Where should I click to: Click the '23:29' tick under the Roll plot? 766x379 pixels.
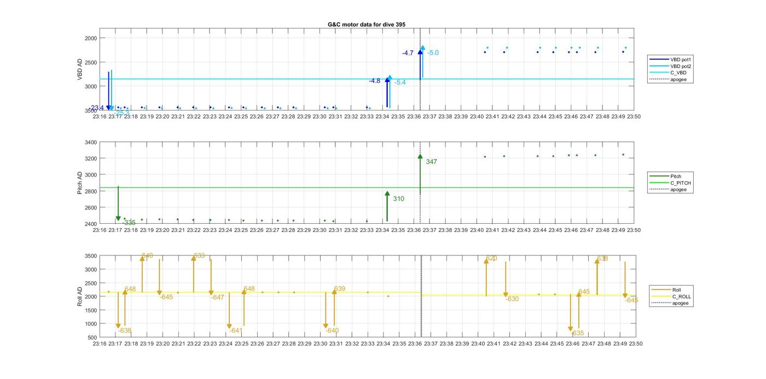click(305, 344)
